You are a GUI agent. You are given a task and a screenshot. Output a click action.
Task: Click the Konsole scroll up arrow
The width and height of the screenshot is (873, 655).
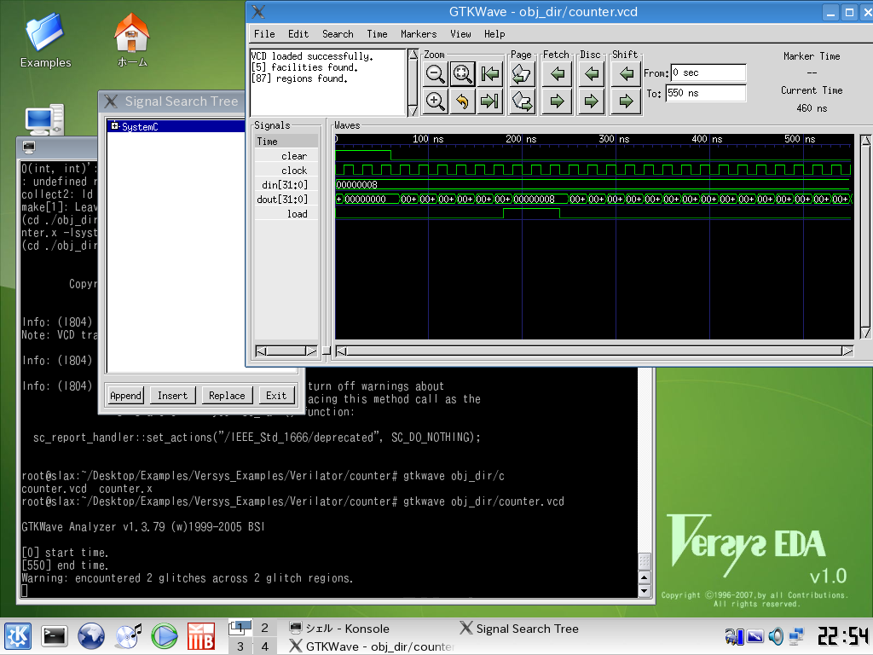645,577
